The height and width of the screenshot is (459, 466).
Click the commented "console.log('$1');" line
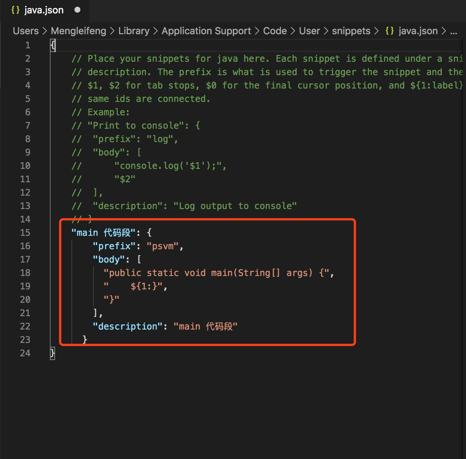[149, 166]
